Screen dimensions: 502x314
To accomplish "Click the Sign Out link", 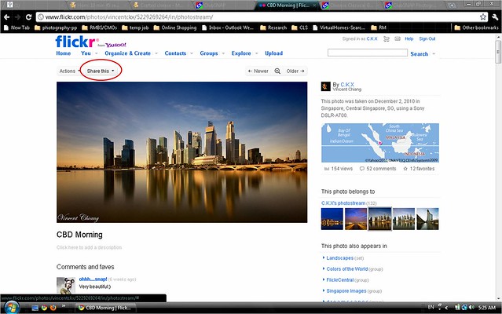I will [427, 38].
